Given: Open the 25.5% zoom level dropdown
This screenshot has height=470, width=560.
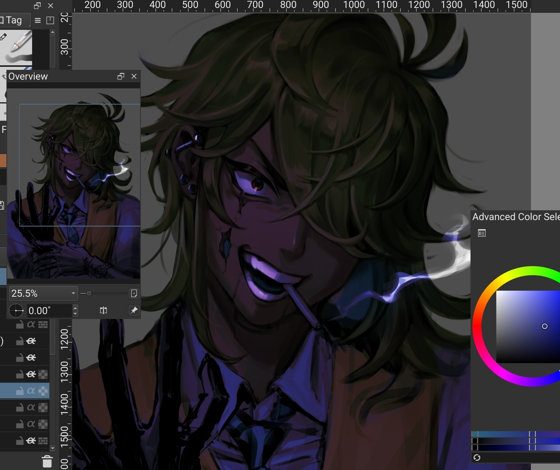Looking at the screenshot, I should coord(73,293).
